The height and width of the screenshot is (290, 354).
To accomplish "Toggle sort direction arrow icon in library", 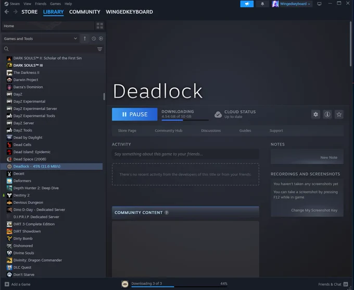I will click(85, 39).
